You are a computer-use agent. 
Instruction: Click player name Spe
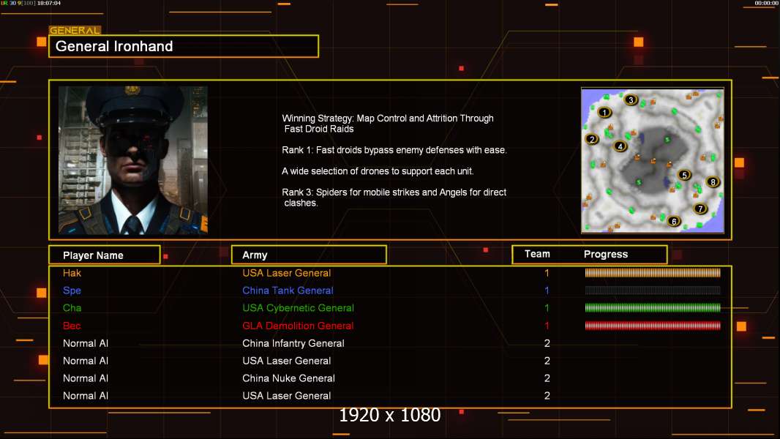tap(72, 291)
